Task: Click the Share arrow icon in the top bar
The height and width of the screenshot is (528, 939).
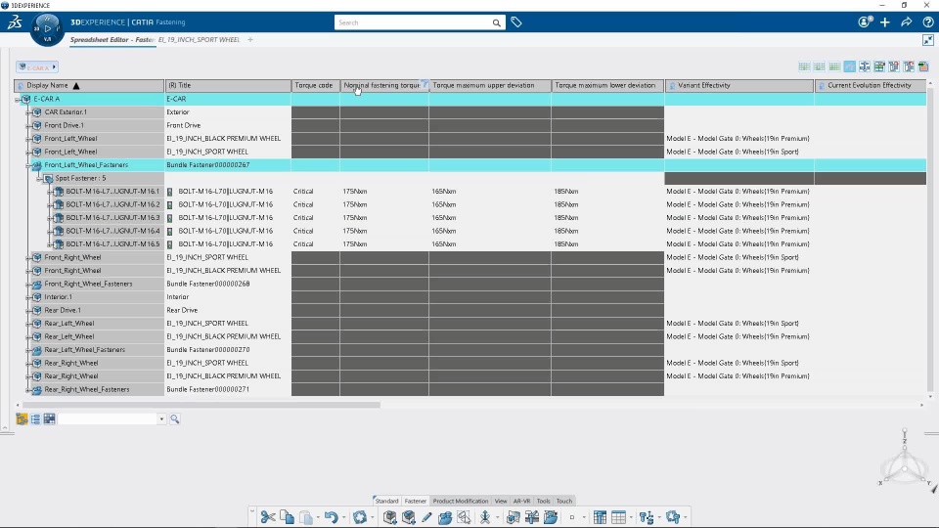Action: [x=907, y=22]
